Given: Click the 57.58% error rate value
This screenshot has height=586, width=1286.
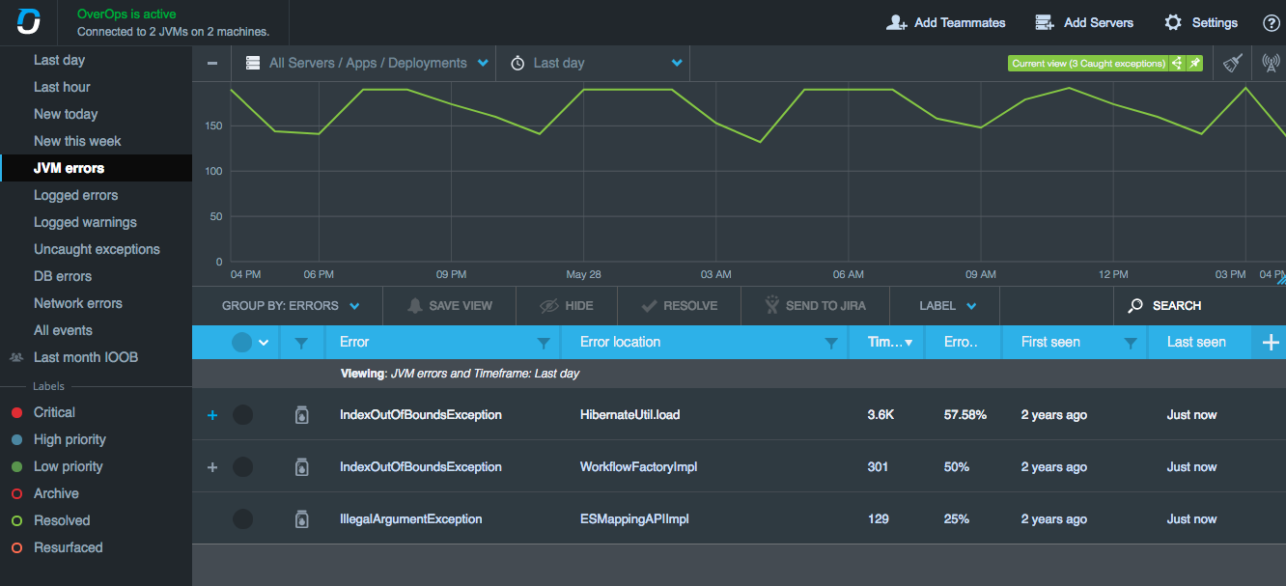Looking at the screenshot, I should [964, 415].
